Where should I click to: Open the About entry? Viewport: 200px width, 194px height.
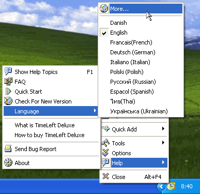point(51,163)
